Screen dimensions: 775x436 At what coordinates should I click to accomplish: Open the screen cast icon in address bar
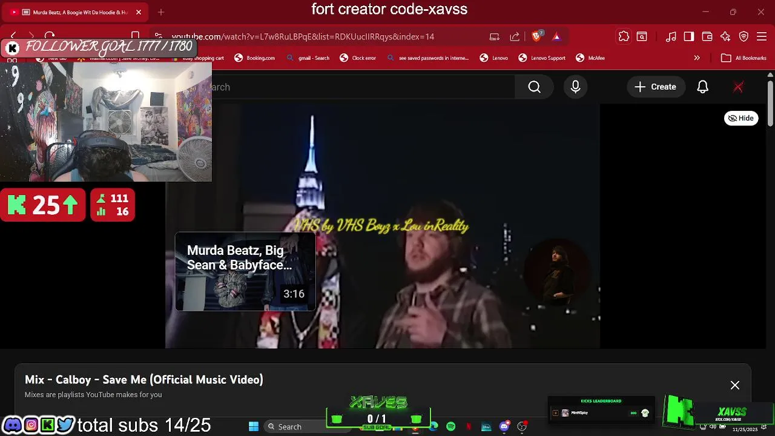click(x=495, y=36)
